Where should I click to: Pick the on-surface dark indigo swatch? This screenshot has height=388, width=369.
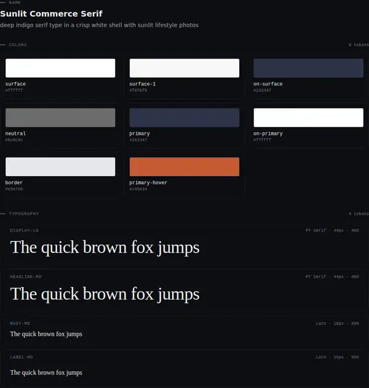pos(309,68)
